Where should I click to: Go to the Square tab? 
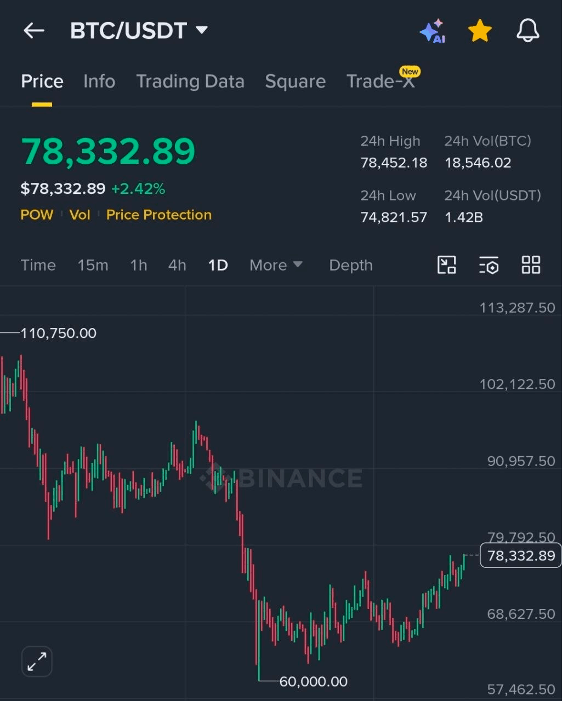(295, 82)
